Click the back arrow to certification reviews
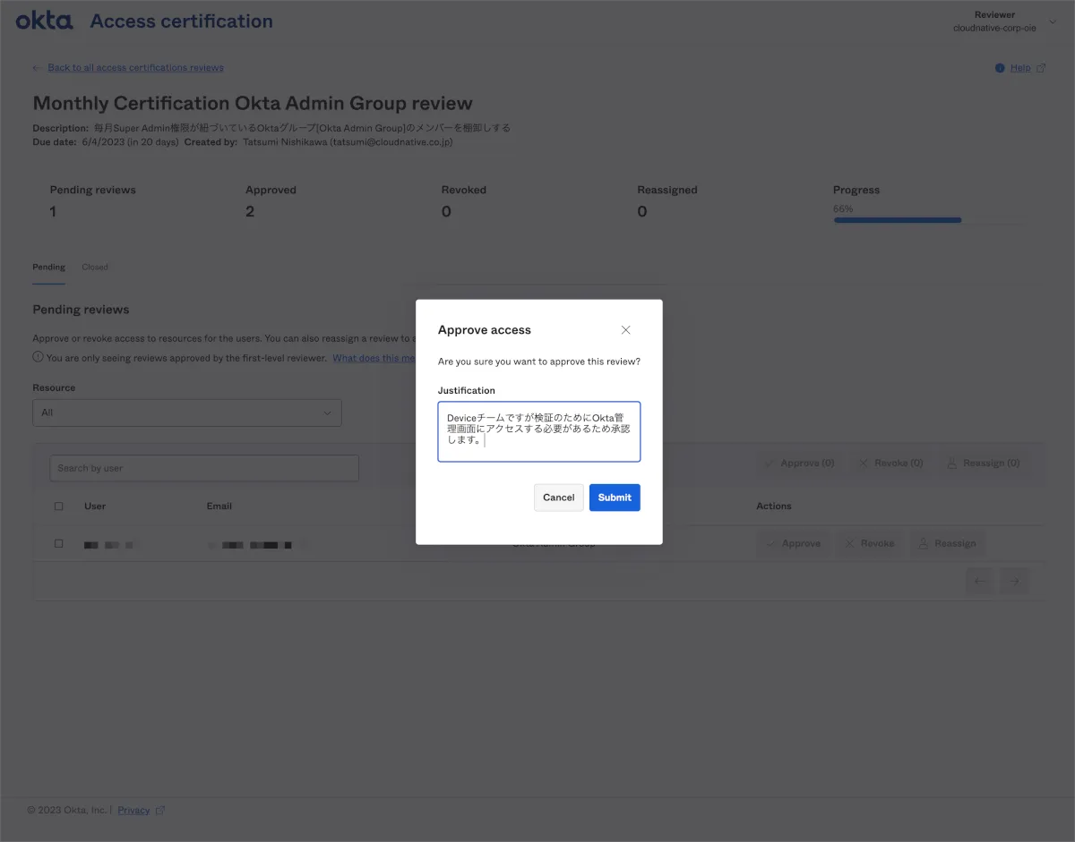This screenshot has width=1075, height=842. click(36, 68)
